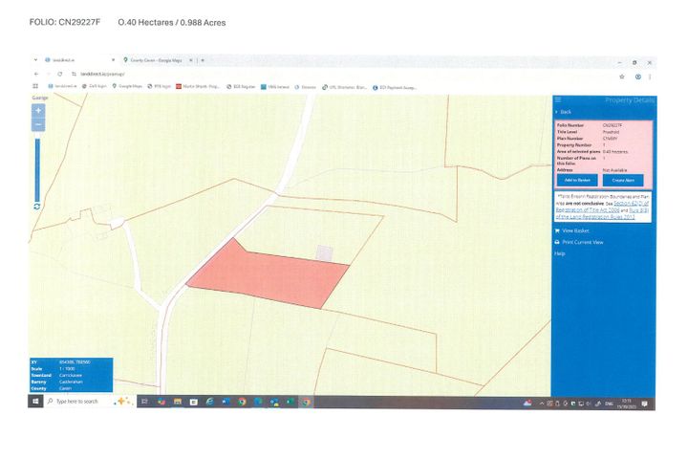The width and height of the screenshot is (688, 459).
Task: Go Back in the Property Details panel
Action: tap(564, 112)
